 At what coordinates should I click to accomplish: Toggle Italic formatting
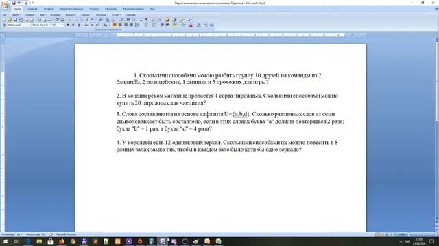pyautogui.click(x=73, y=25)
